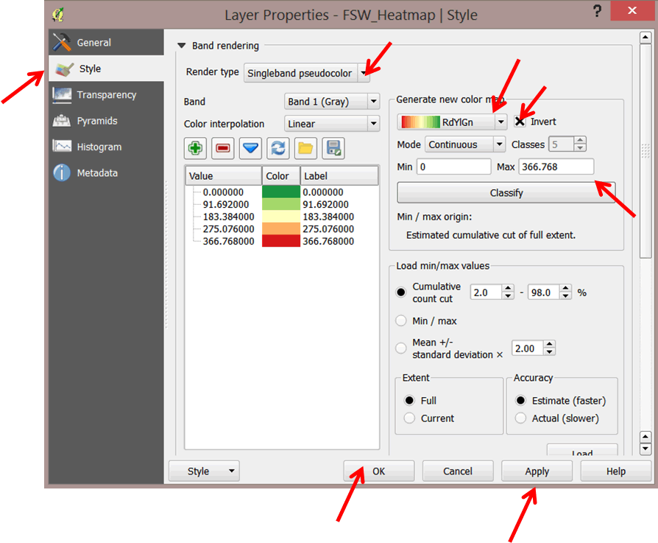This screenshot has height=543, width=658.
Task: Click the light green swatch for 91.692000
Action: pos(280,204)
